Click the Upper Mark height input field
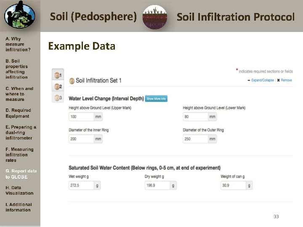 tap(81, 117)
